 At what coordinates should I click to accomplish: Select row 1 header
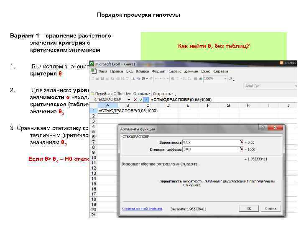point(94,111)
